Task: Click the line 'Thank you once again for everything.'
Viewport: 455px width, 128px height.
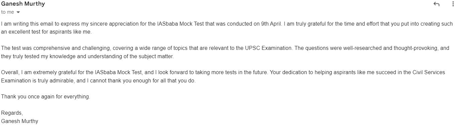Action: (x=45, y=97)
